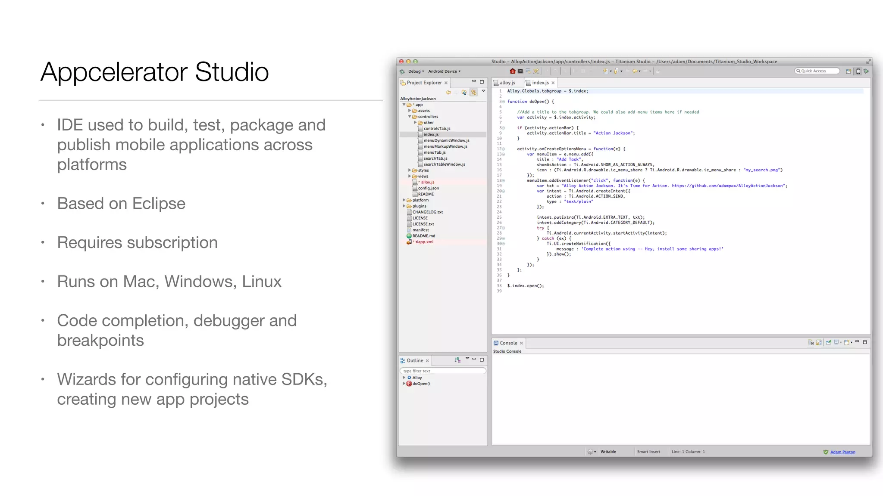Viewport: 883px width, 496px height.
Task: Maximize the Console panel
Action: (x=865, y=342)
